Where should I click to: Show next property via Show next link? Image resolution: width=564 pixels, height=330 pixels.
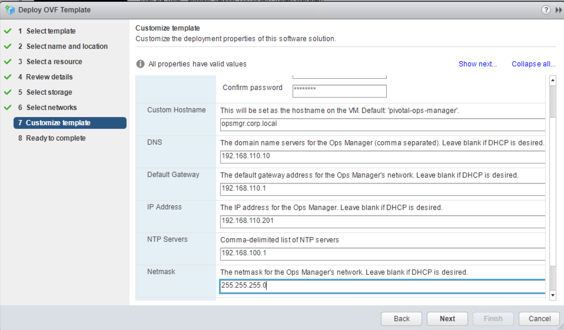pyautogui.click(x=477, y=64)
